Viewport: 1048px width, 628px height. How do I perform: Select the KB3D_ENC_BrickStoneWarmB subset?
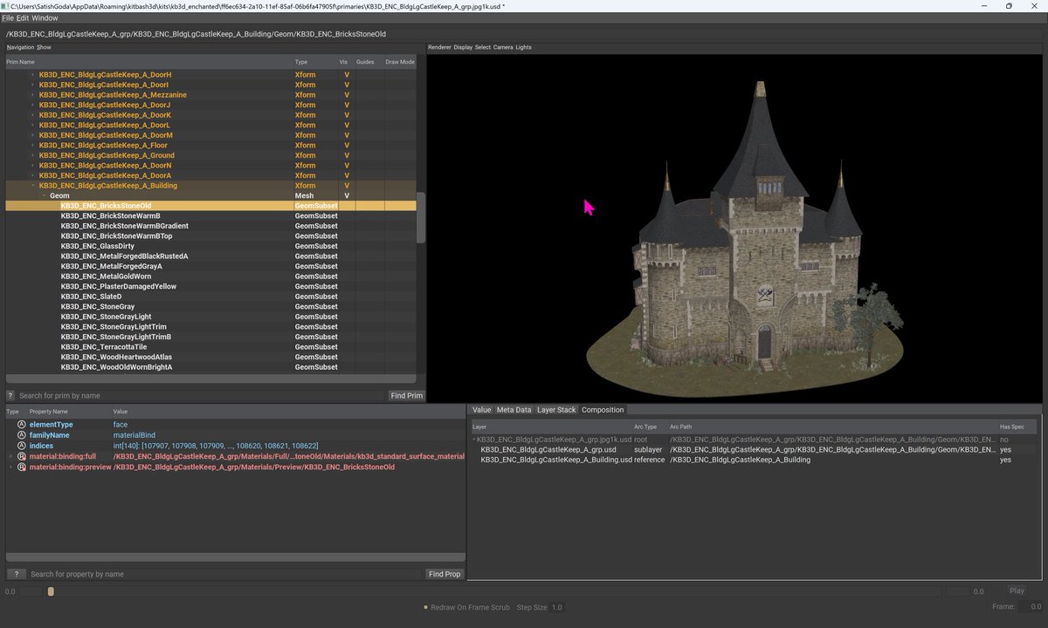[x=111, y=216]
